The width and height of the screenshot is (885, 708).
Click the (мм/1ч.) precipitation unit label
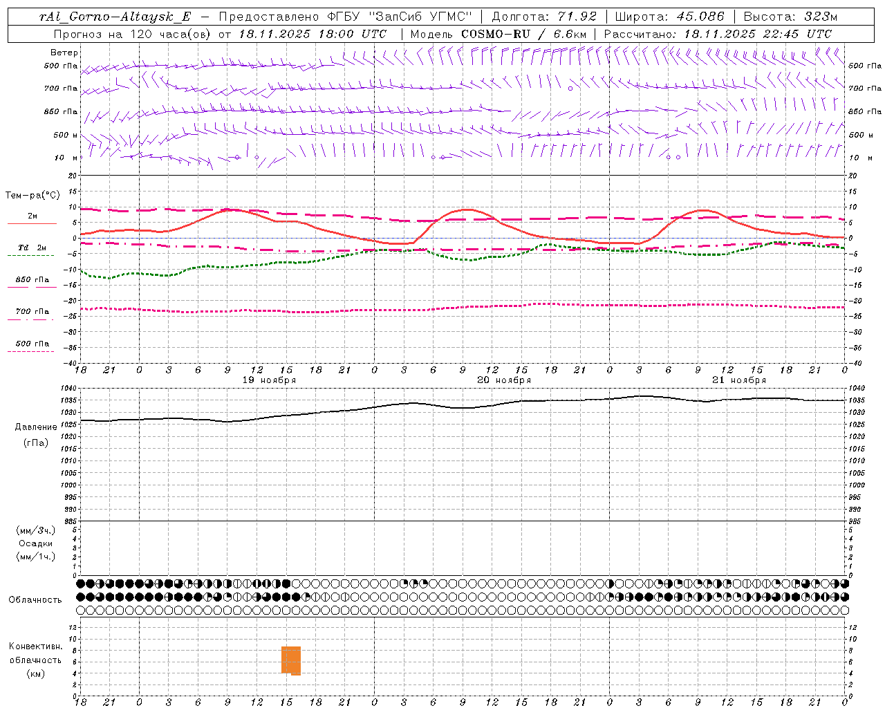[36, 557]
